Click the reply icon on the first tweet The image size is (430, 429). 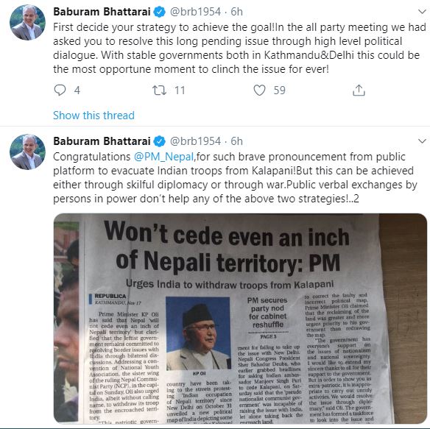click(x=60, y=90)
